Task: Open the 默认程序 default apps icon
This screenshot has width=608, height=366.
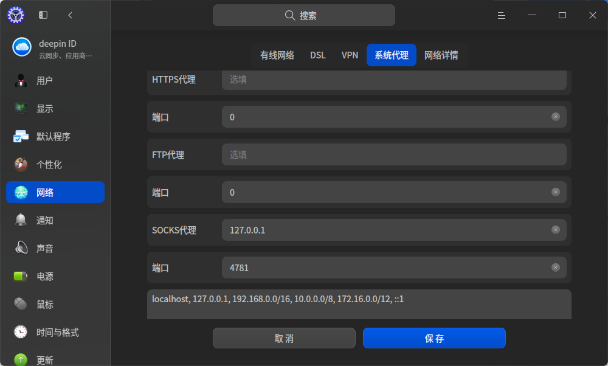Action: click(21, 136)
